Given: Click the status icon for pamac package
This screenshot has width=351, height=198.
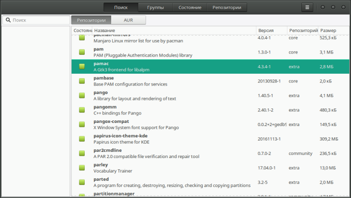Looking at the screenshot, I should coord(82,67).
